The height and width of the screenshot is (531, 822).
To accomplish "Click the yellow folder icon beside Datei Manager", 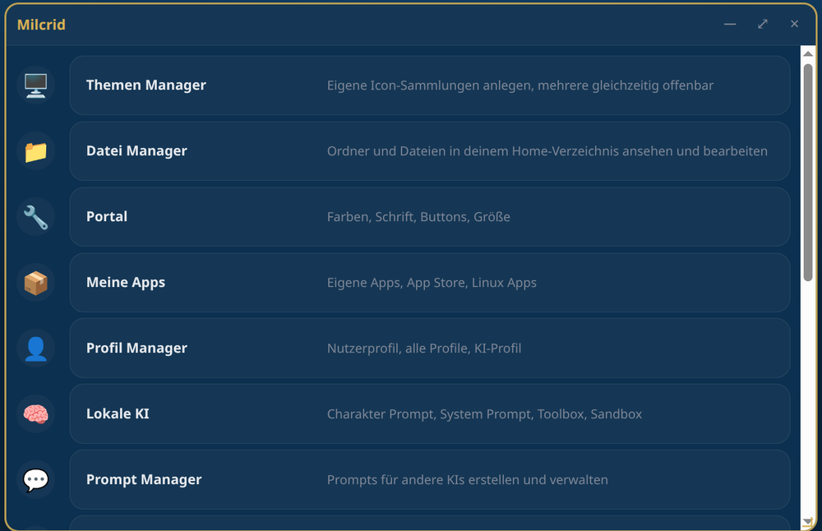I will 35,151.
